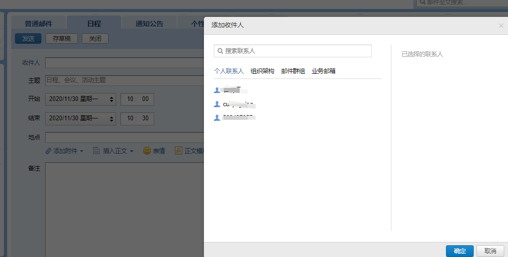The image size is (508, 257).
Task: Switch to the 组织架构 tab
Action: point(262,71)
